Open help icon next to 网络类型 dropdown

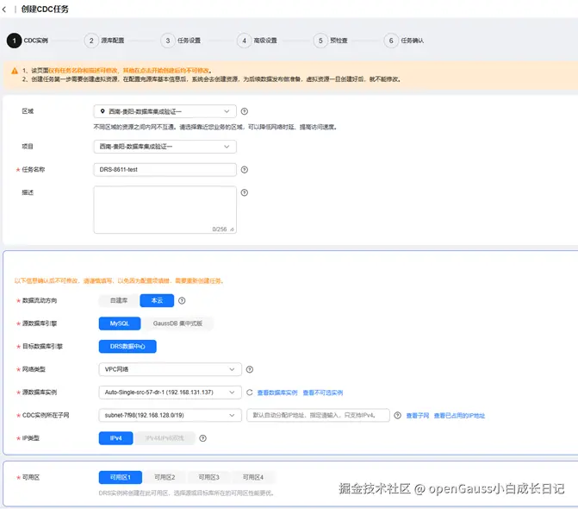250,369
